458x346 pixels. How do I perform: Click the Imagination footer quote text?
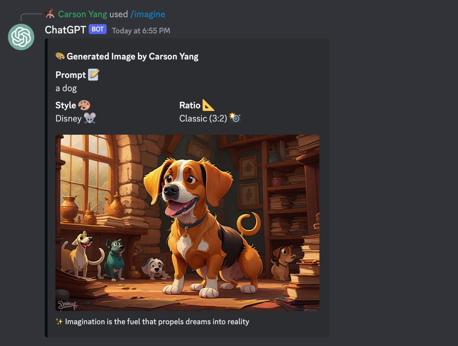[157, 322]
